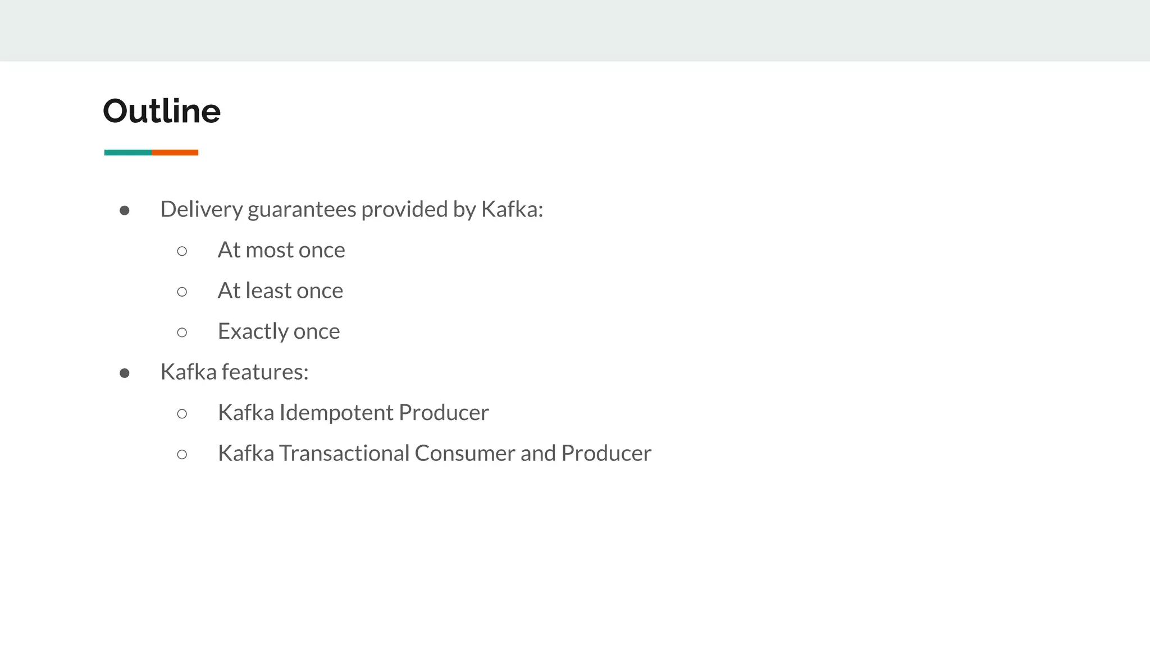Click the word 'guarantees' in first bullet
1150x646 pixels.
coord(302,210)
